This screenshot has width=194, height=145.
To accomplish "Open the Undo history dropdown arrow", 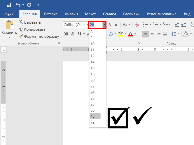I will (23, 5).
